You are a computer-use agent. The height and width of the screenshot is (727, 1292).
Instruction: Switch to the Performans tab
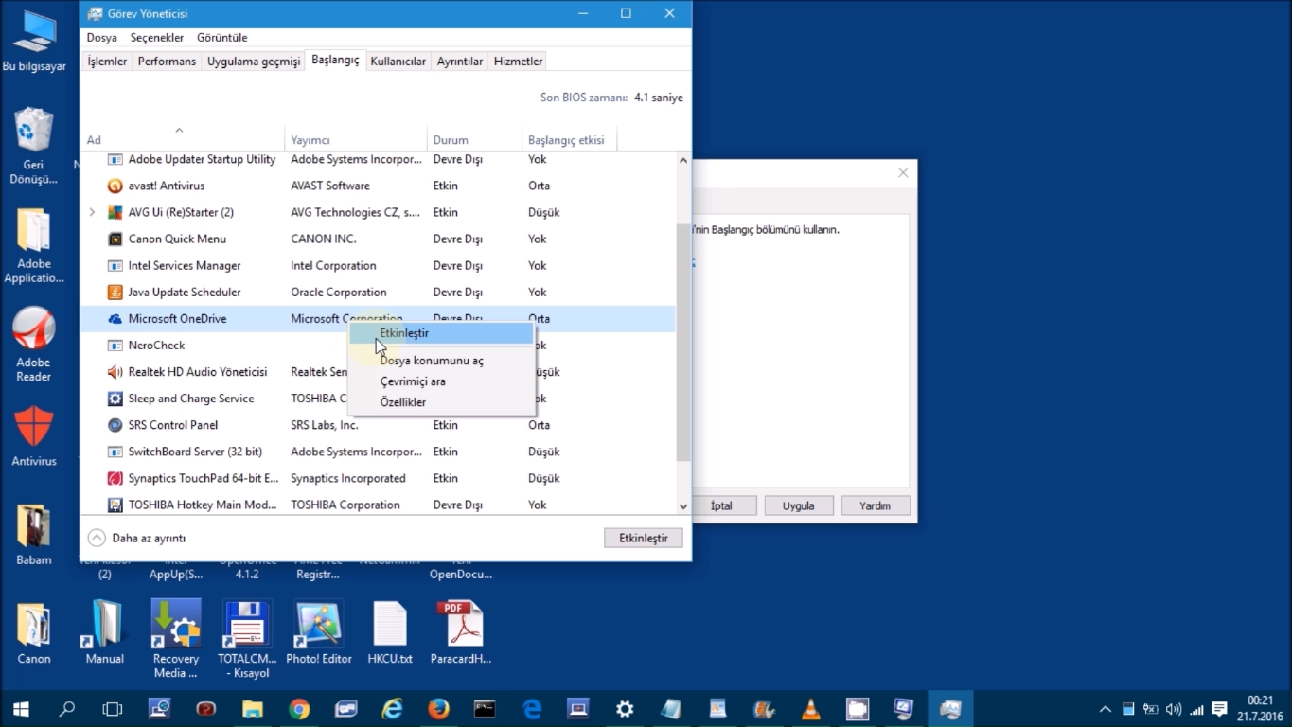point(167,62)
